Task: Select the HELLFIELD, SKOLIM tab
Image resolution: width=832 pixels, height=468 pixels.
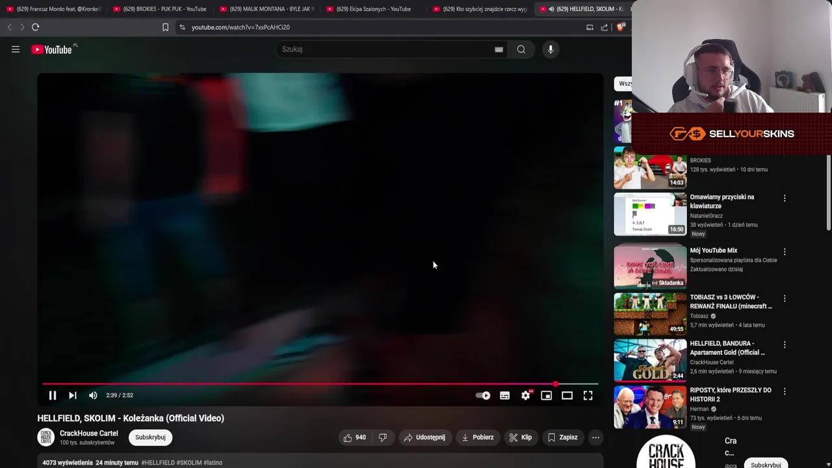Action: pos(582,9)
